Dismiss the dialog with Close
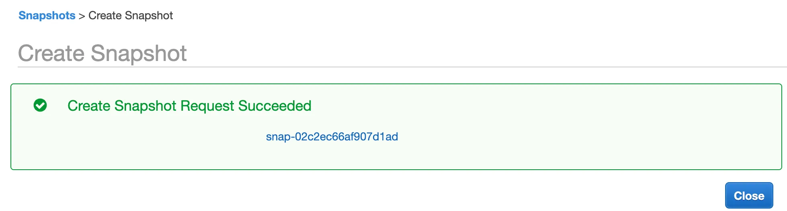This screenshot has height=211, width=787. click(x=748, y=195)
